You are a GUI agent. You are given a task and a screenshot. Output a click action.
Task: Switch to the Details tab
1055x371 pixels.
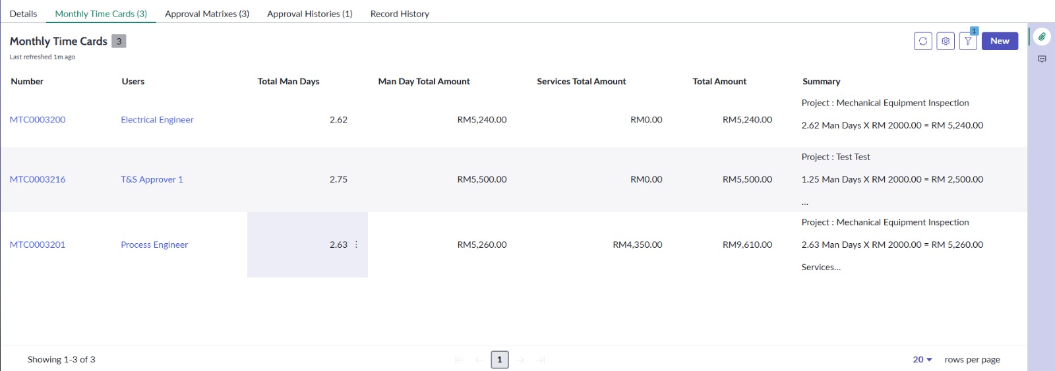click(23, 14)
